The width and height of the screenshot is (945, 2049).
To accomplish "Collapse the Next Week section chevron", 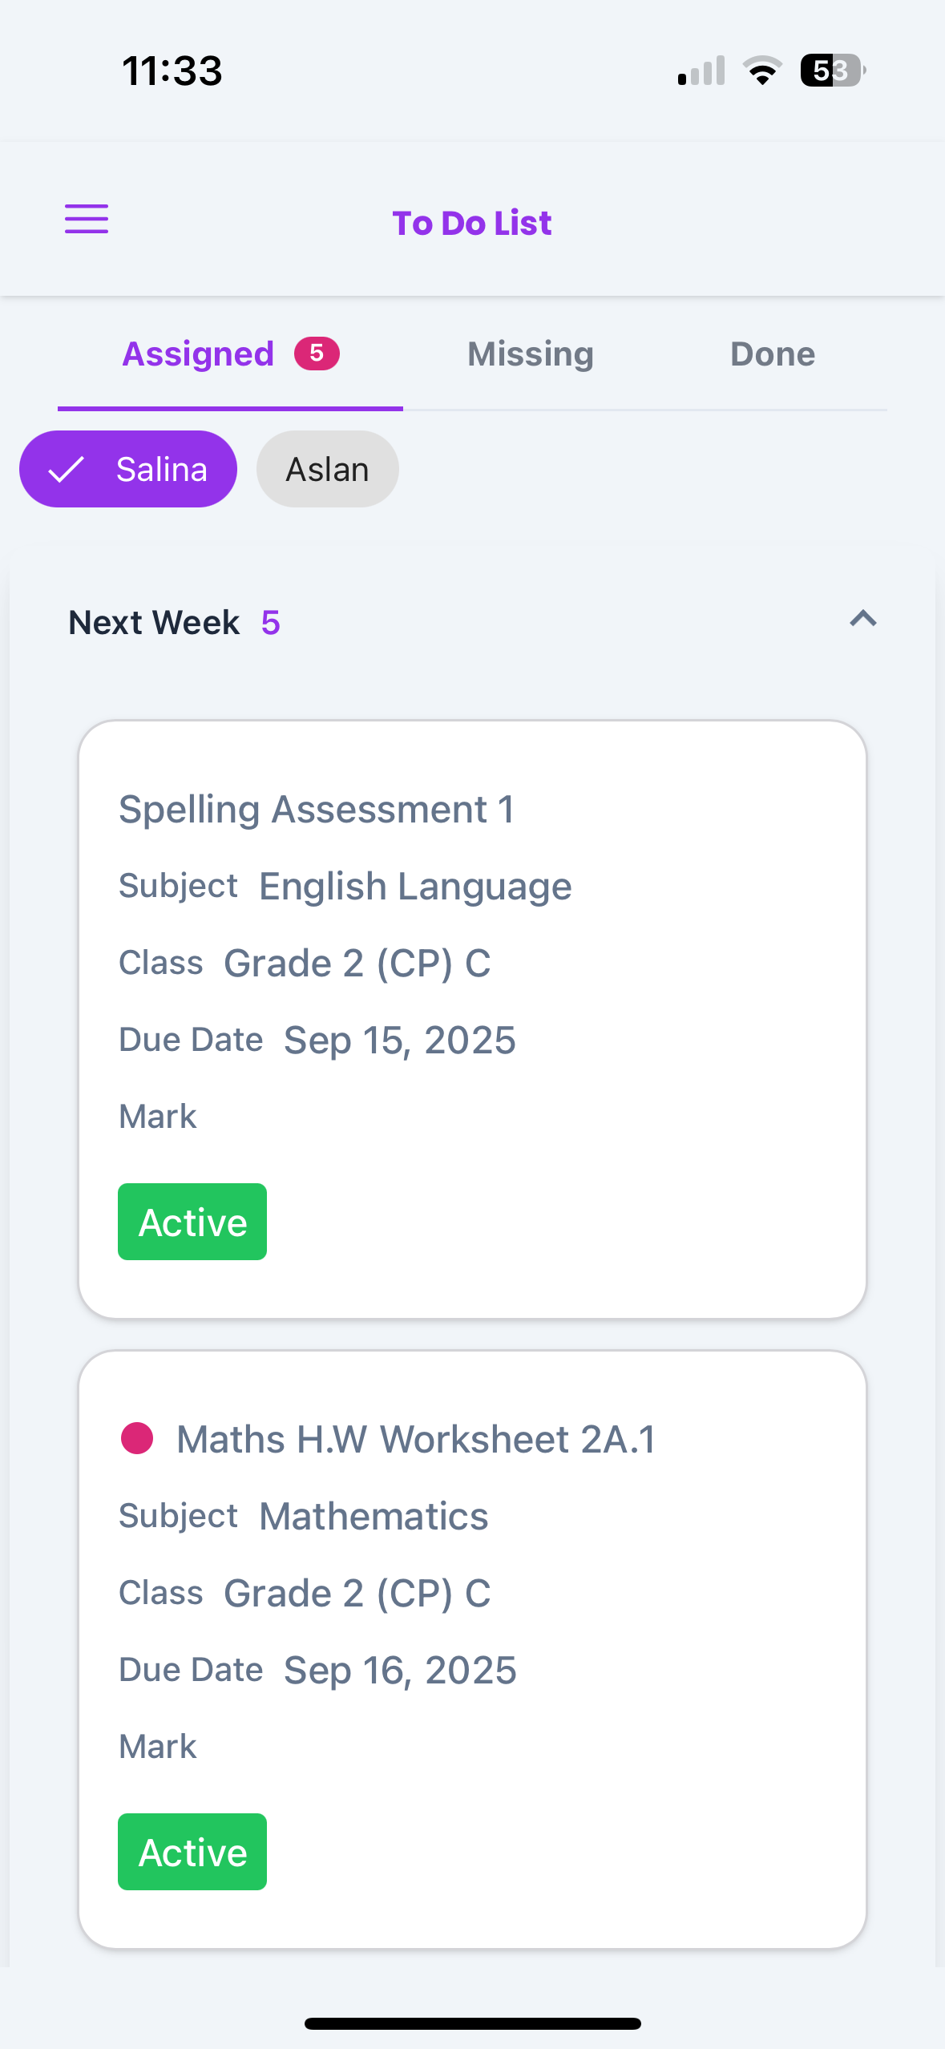I will [x=863, y=619].
